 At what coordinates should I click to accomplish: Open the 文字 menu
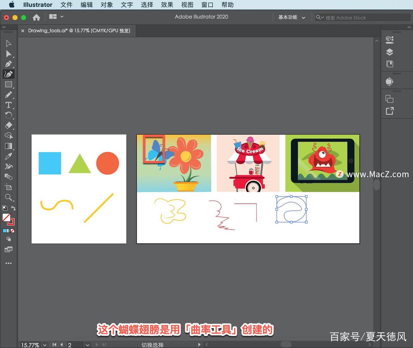coord(127,5)
